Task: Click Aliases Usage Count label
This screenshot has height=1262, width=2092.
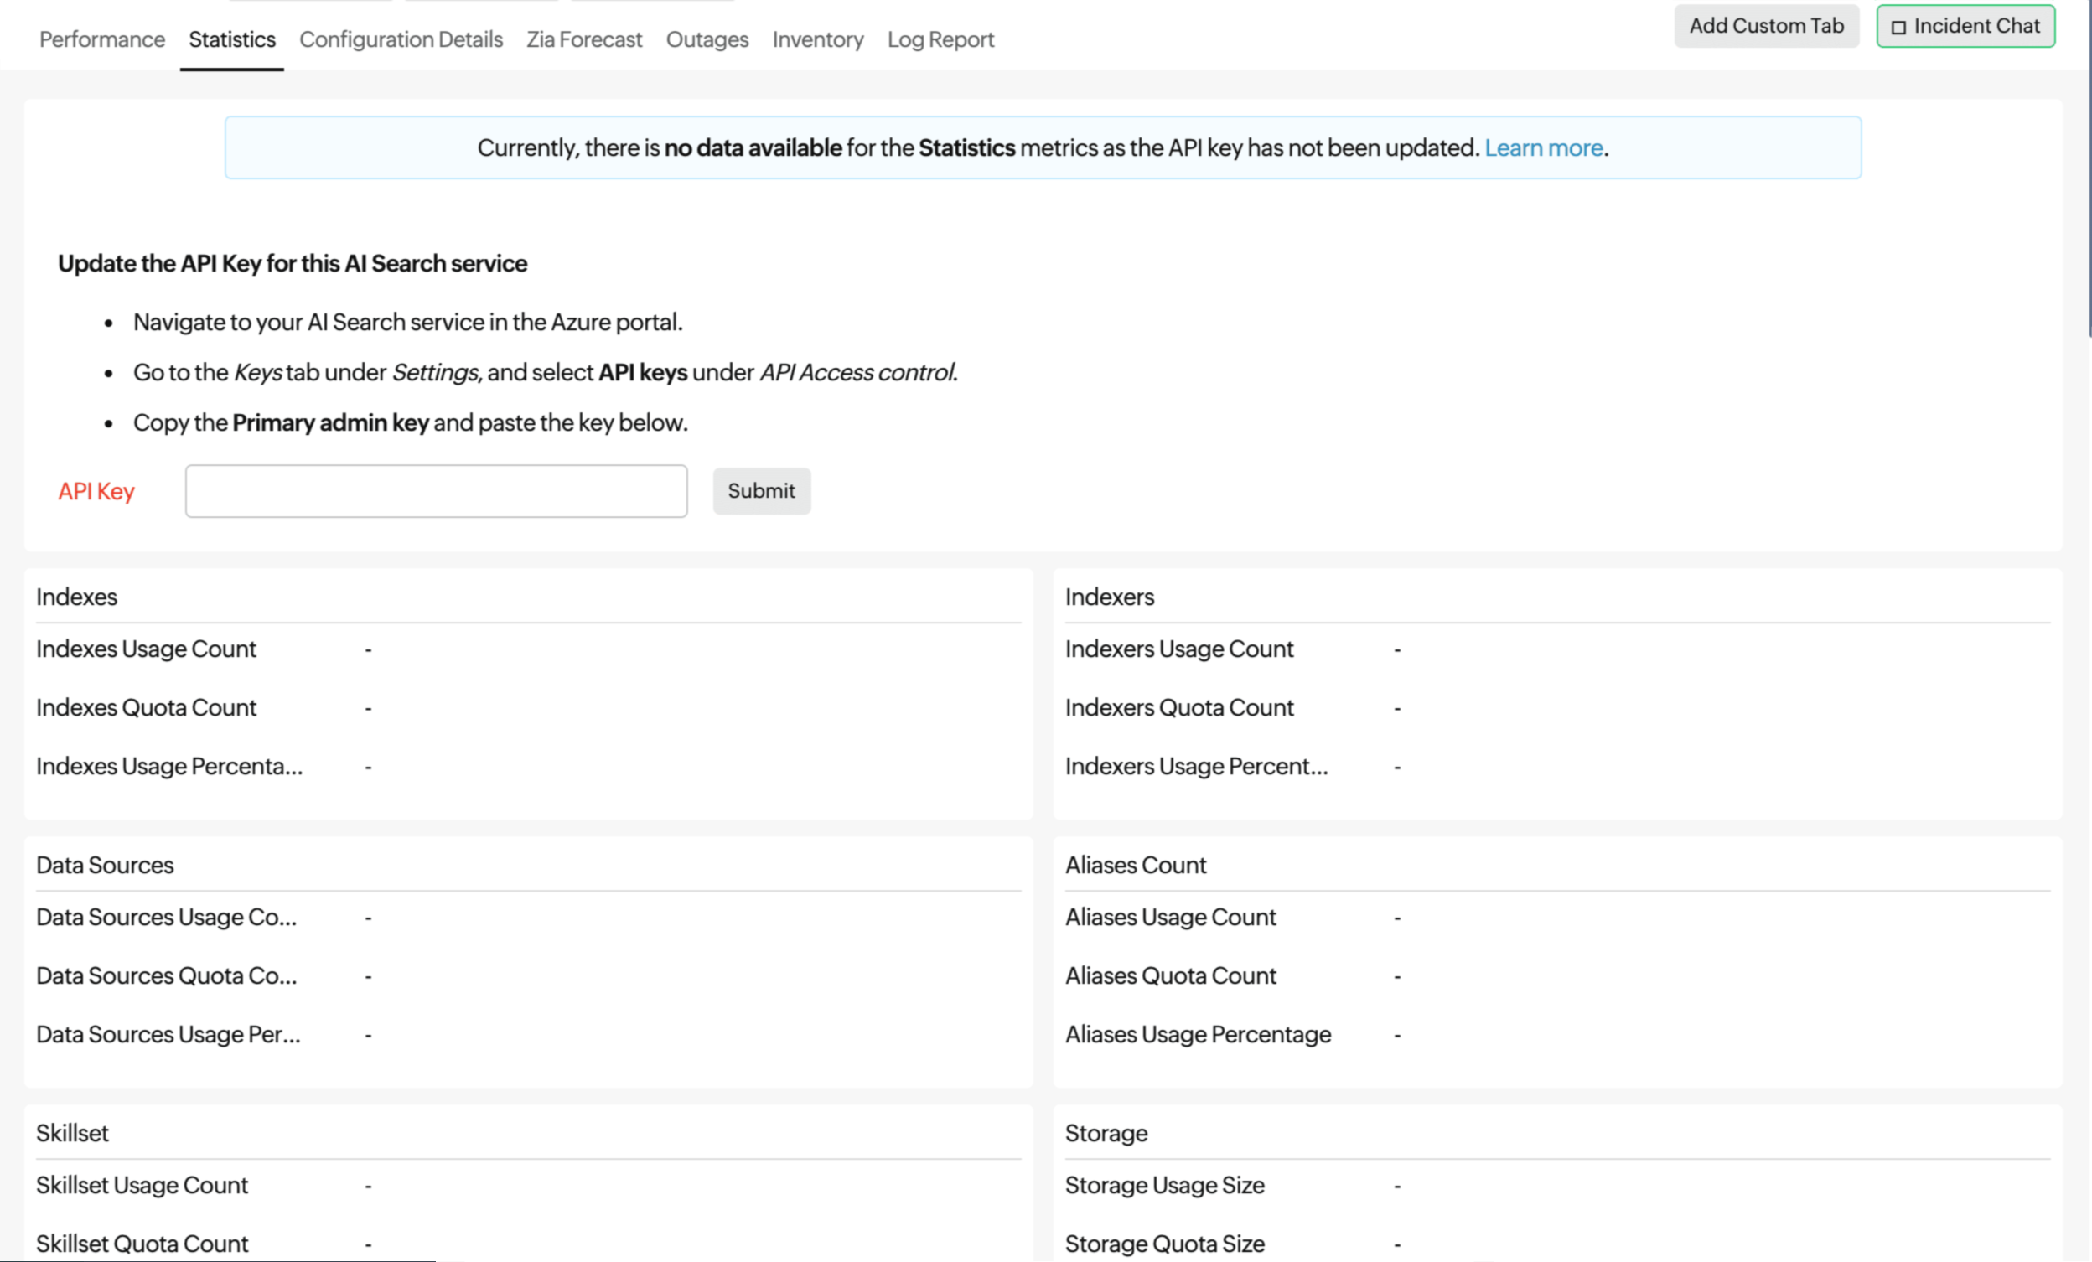Action: (1171, 917)
